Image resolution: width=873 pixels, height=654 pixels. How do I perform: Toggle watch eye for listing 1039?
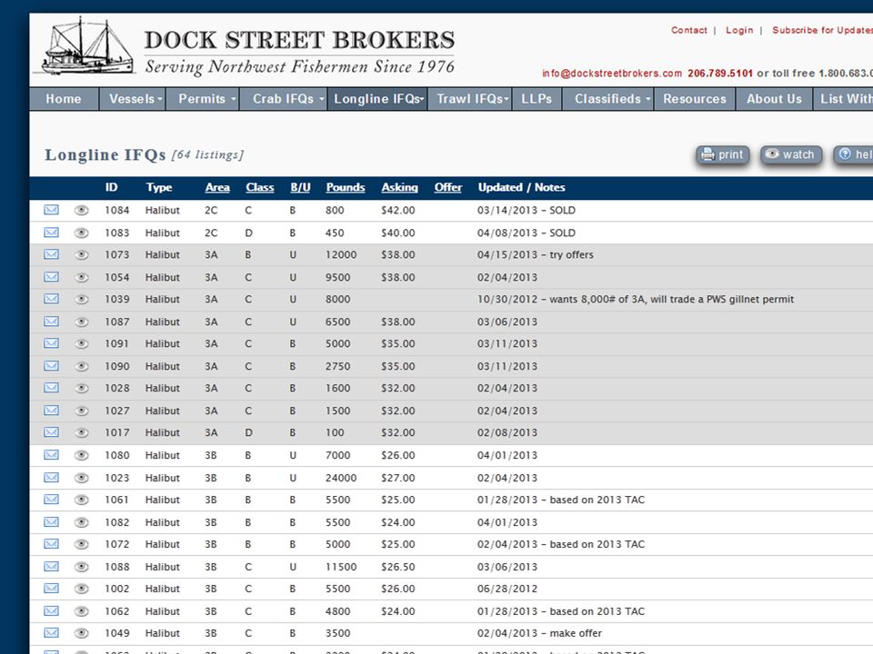pos(81,299)
